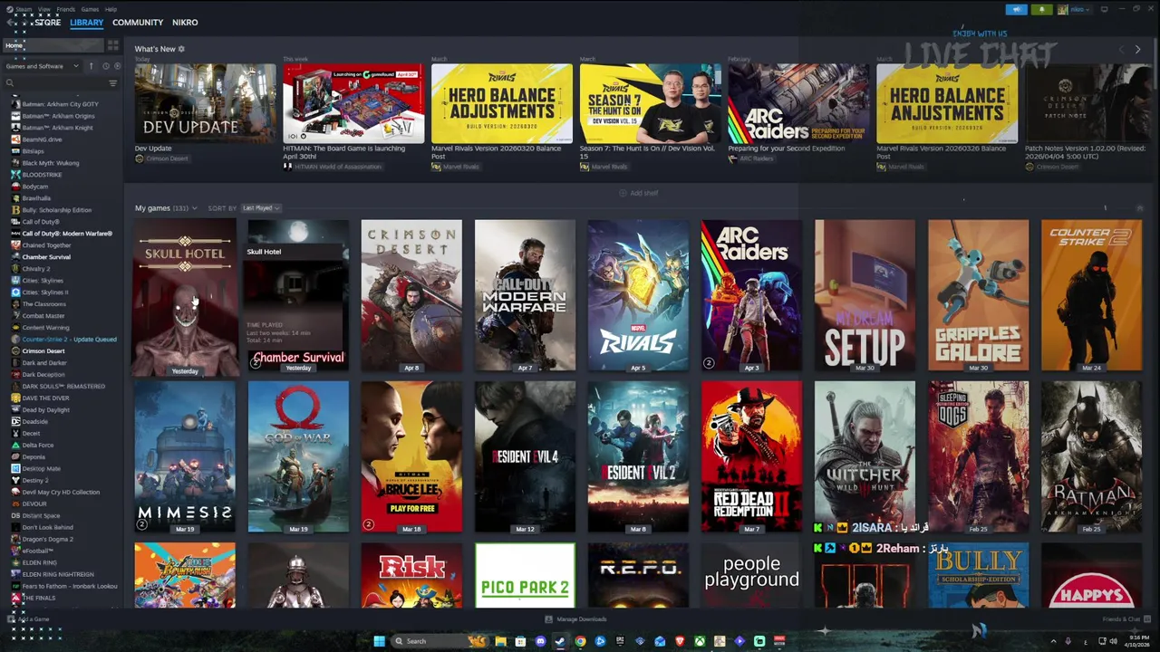This screenshot has width=1160, height=652.
Task: Go to the STORE tab
Action: point(48,23)
